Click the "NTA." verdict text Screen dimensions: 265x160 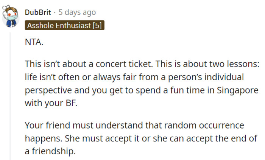(x=34, y=43)
